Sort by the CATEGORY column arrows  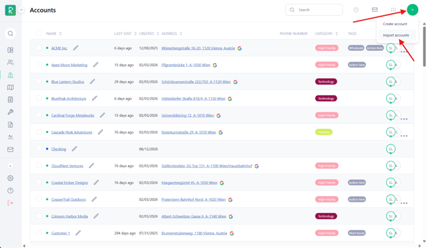pyautogui.click(x=337, y=34)
